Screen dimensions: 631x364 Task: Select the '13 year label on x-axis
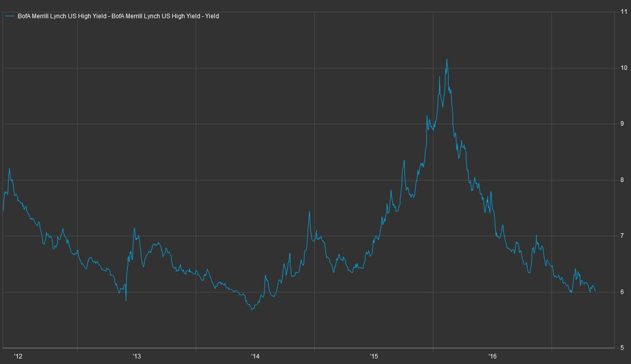click(137, 356)
